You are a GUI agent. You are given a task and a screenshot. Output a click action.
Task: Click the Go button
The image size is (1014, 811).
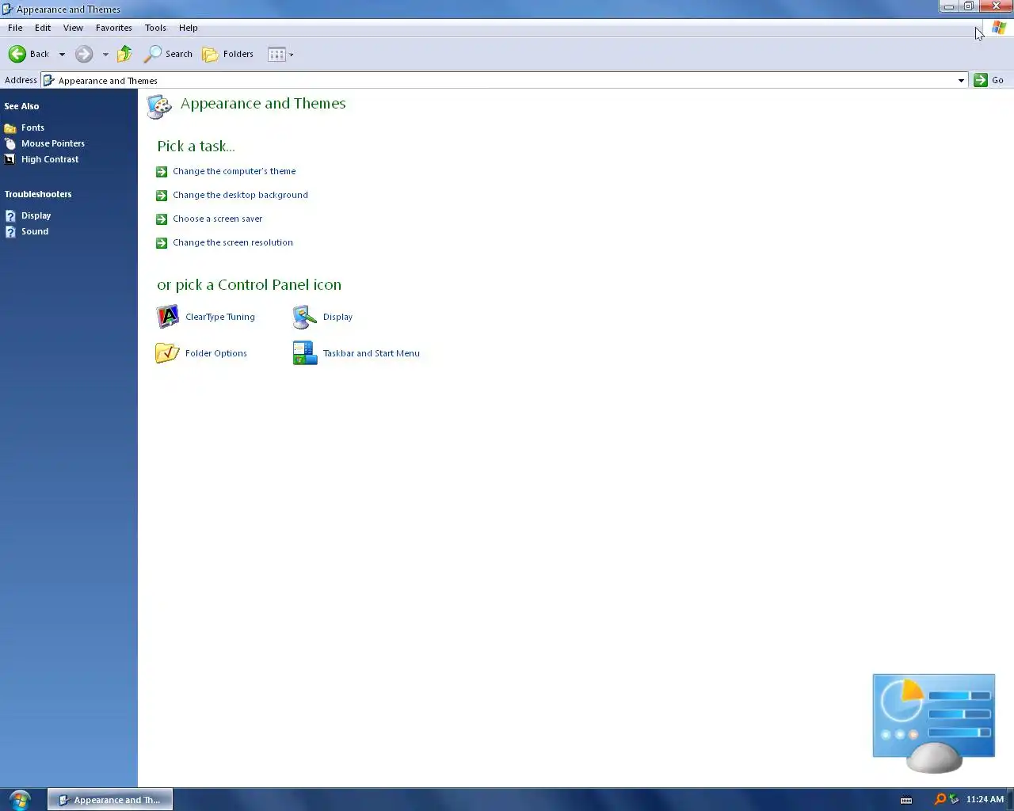click(x=989, y=80)
